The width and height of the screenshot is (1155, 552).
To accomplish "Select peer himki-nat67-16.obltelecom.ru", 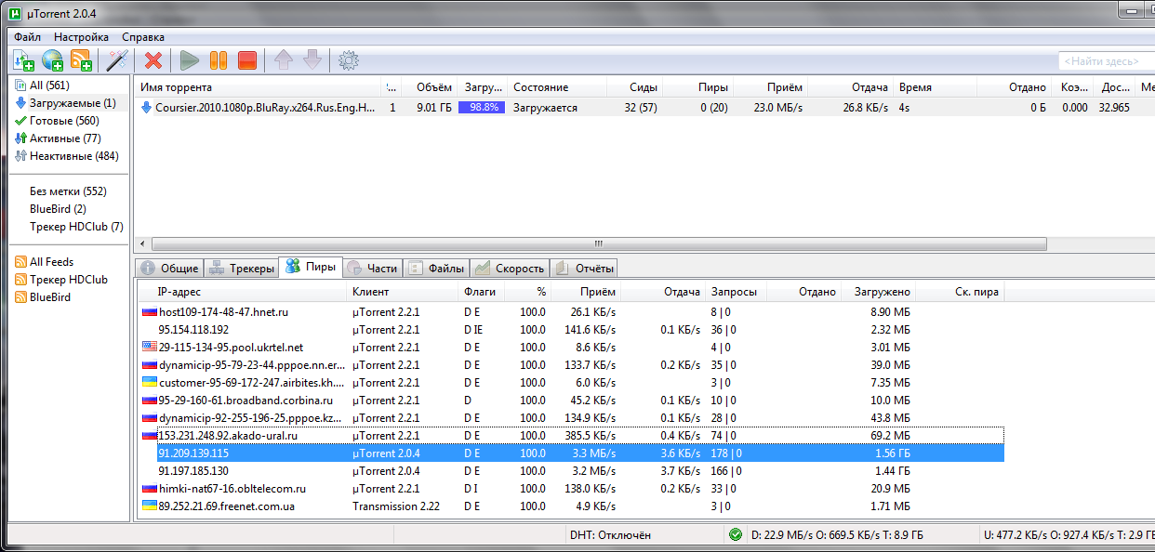I will coord(572,489).
